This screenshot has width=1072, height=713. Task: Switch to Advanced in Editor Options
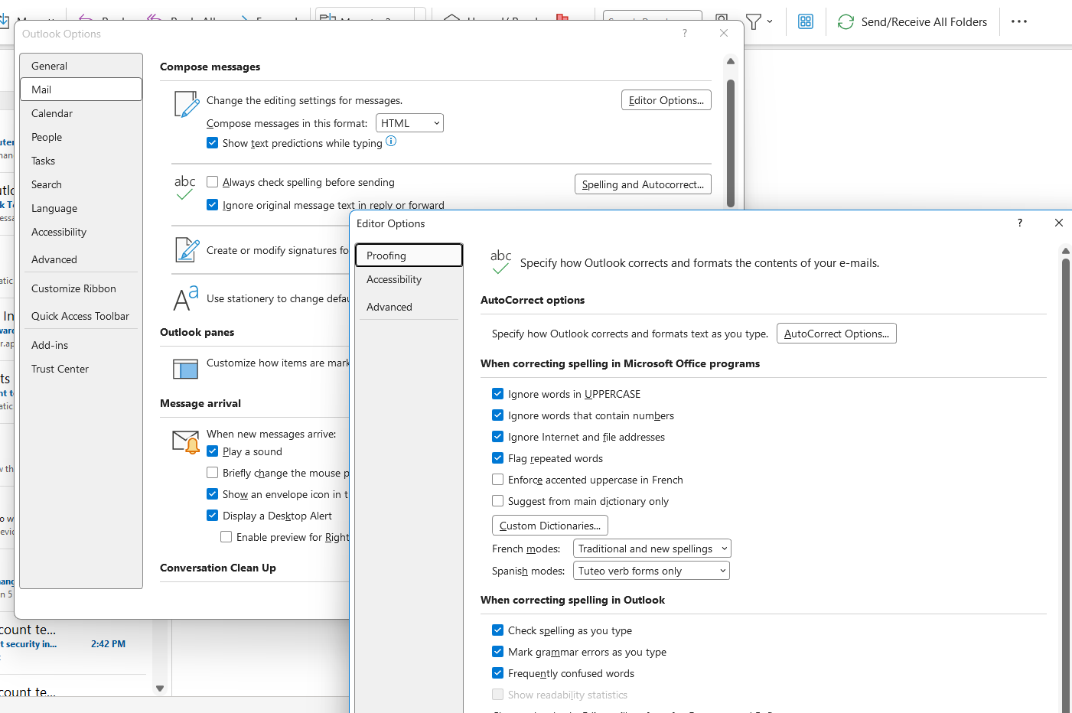pos(409,307)
